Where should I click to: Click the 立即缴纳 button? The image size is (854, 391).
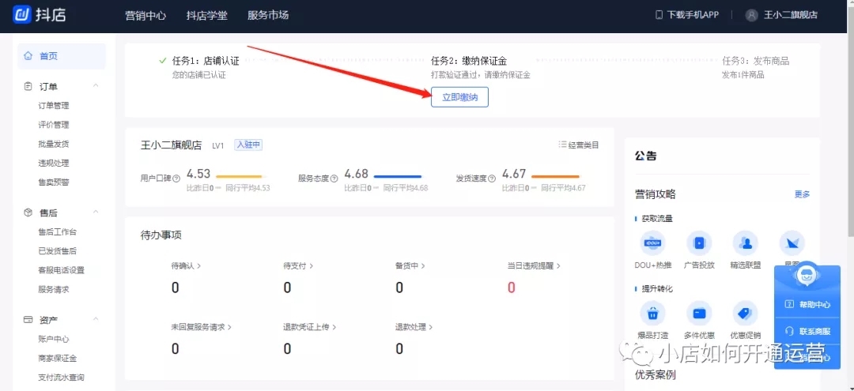[x=459, y=97]
